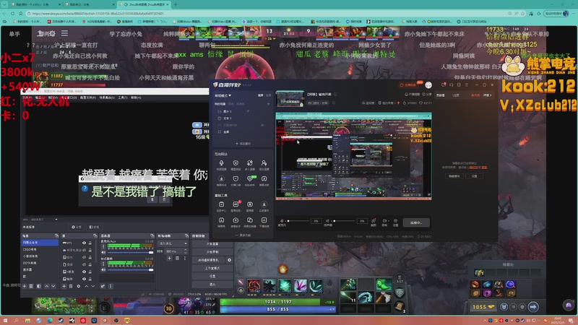This screenshot has width=578, height=325.
Task: Click add material button in Douyu sources list
Action: pyautogui.click(x=243, y=143)
